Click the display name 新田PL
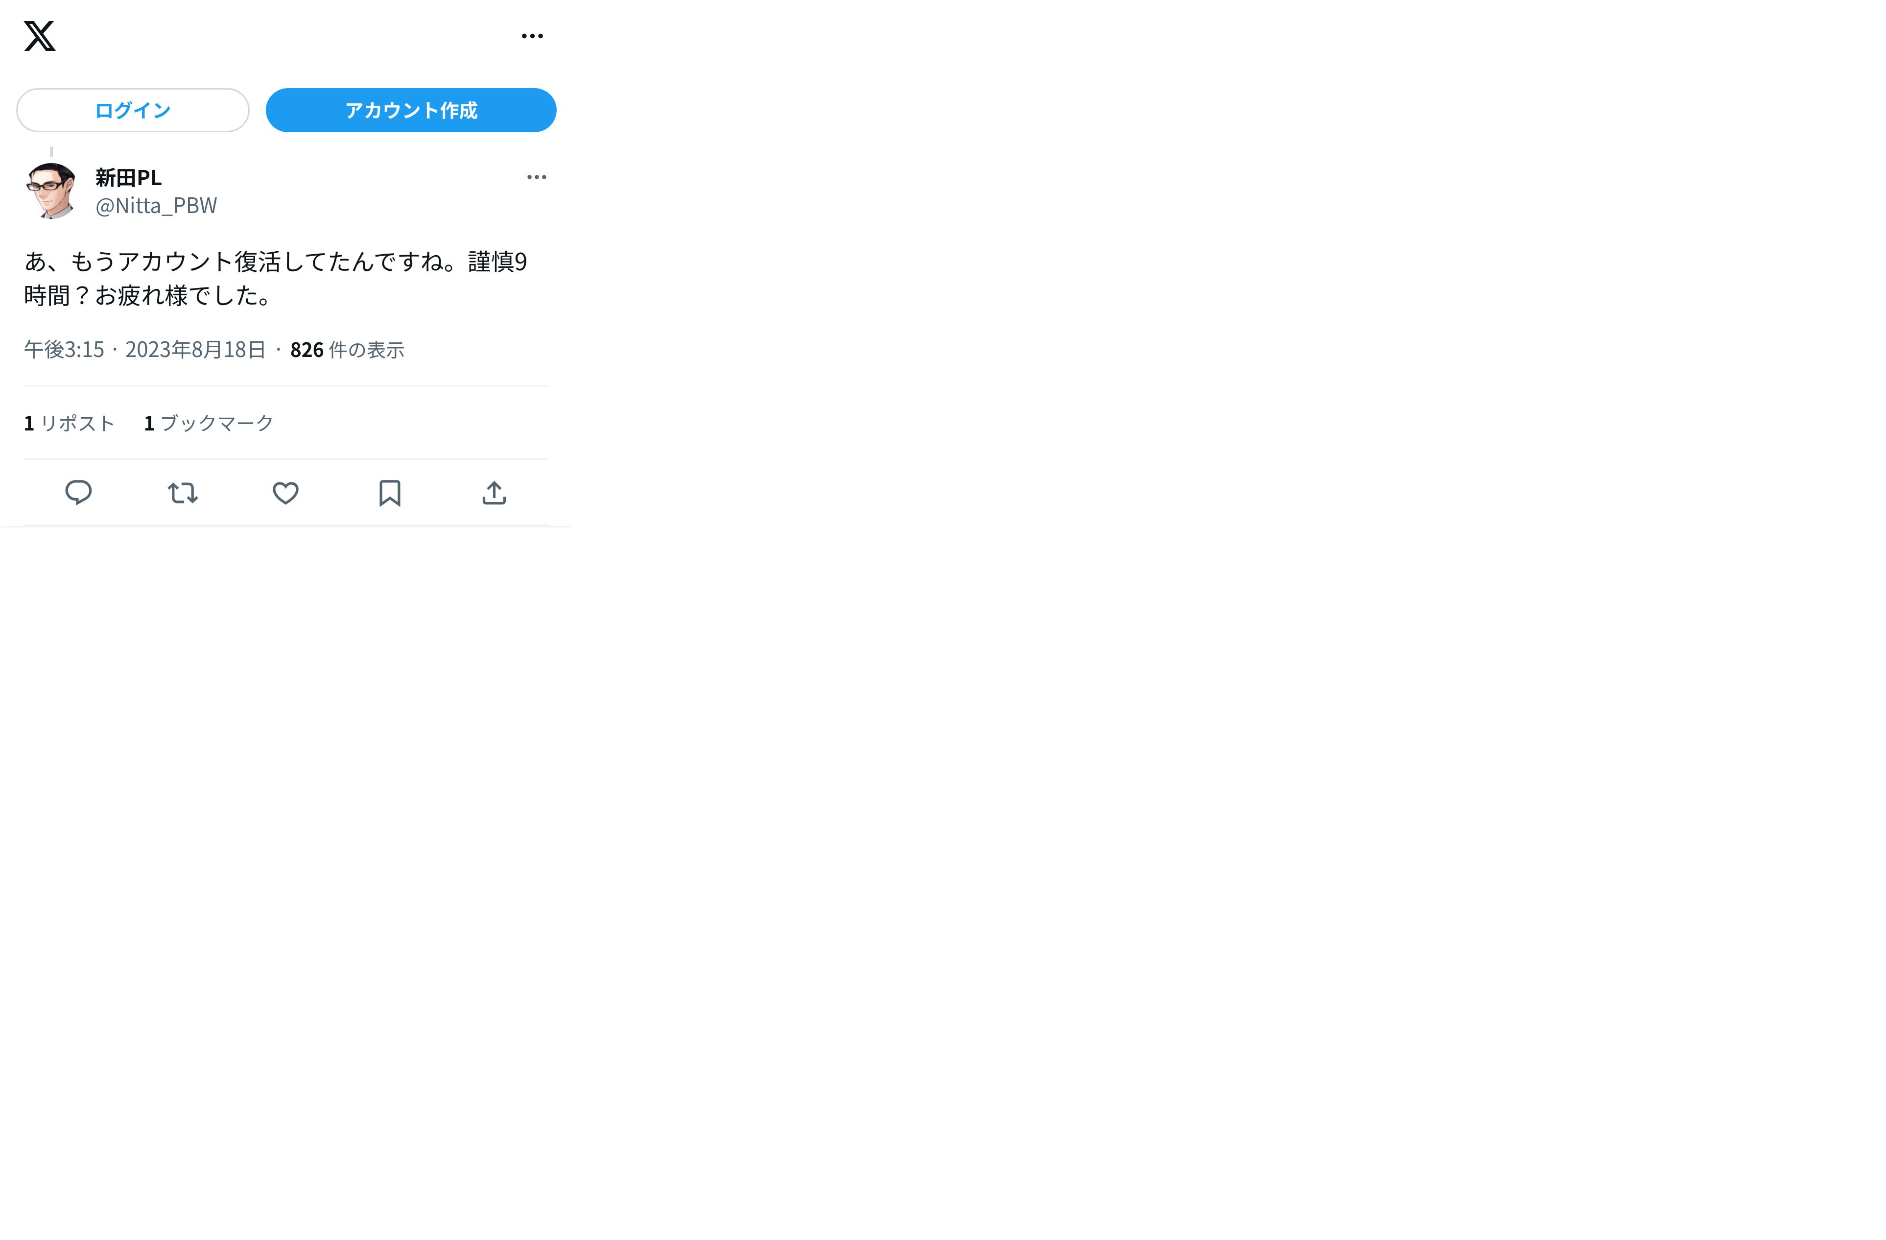 (128, 178)
